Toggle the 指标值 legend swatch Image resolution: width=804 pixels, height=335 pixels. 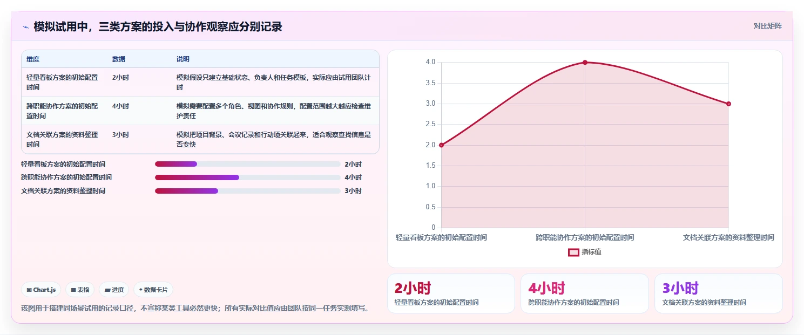573,252
